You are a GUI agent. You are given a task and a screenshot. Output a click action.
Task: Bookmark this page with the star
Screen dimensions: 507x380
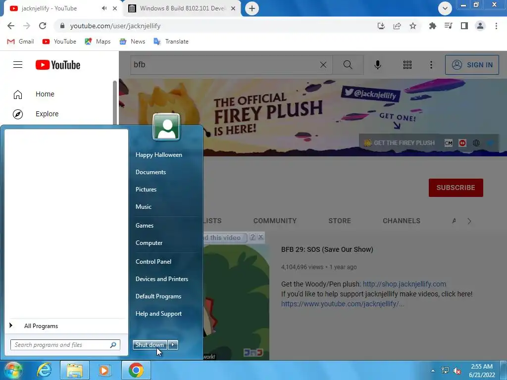[413, 26]
